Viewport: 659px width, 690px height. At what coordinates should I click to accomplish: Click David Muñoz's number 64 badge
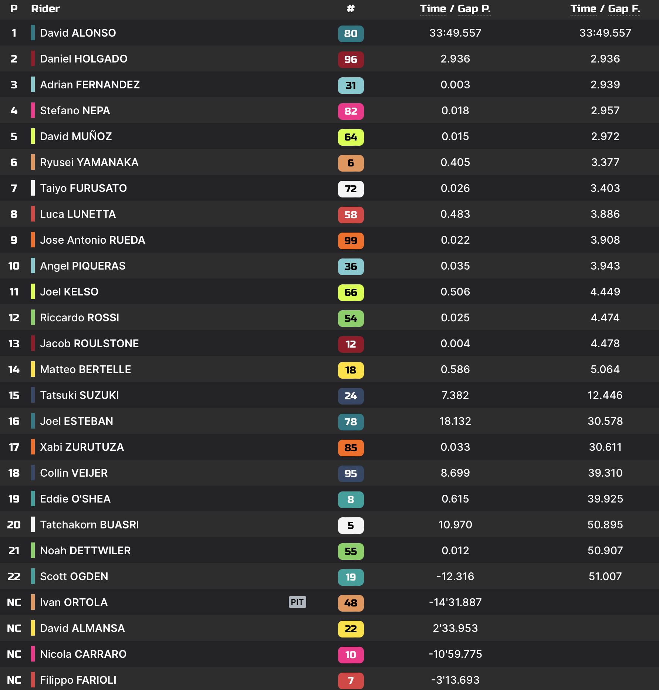pos(351,137)
